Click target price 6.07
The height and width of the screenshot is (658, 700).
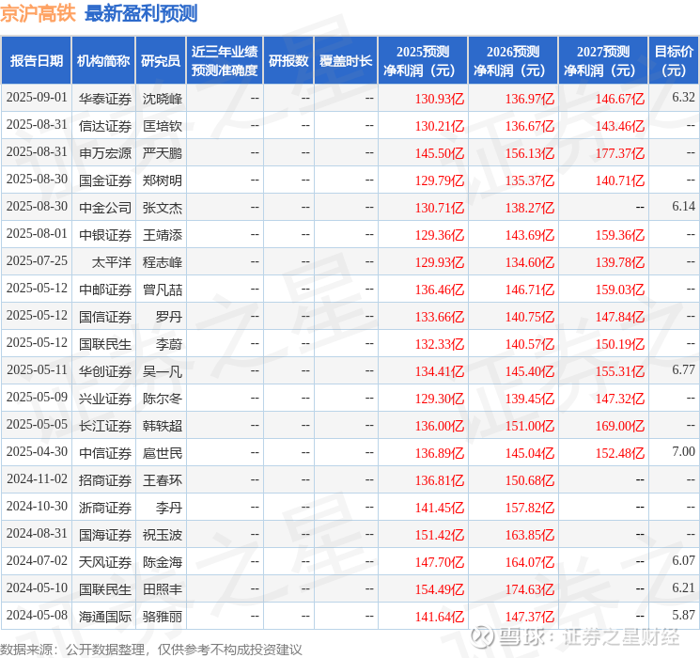pyautogui.click(x=683, y=560)
